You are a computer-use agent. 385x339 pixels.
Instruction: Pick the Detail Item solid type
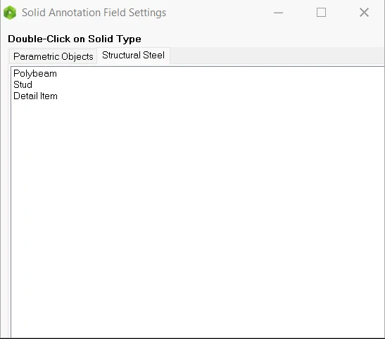[x=35, y=96]
